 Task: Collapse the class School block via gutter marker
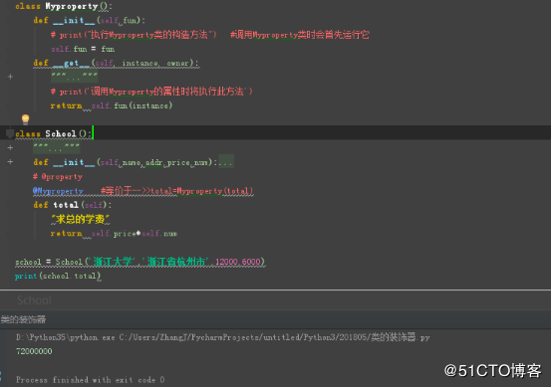pyautogui.click(x=10, y=133)
